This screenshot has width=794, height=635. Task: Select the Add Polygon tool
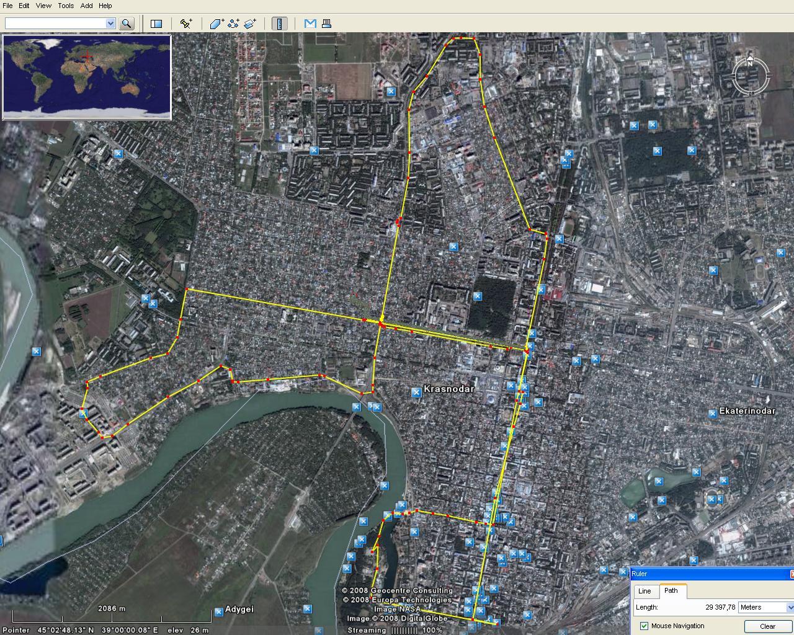tap(216, 24)
